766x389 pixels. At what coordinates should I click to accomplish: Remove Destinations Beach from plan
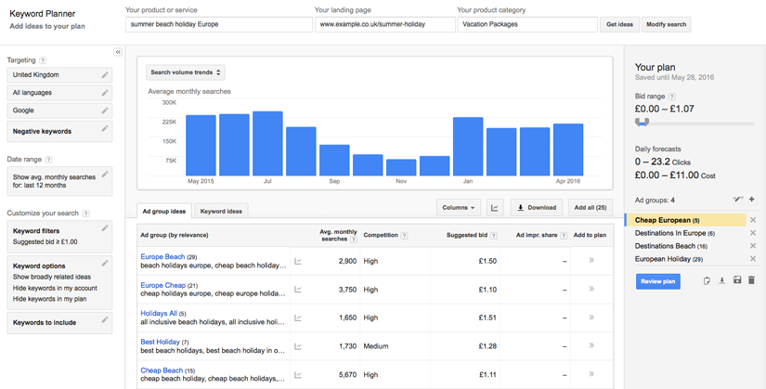(753, 246)
